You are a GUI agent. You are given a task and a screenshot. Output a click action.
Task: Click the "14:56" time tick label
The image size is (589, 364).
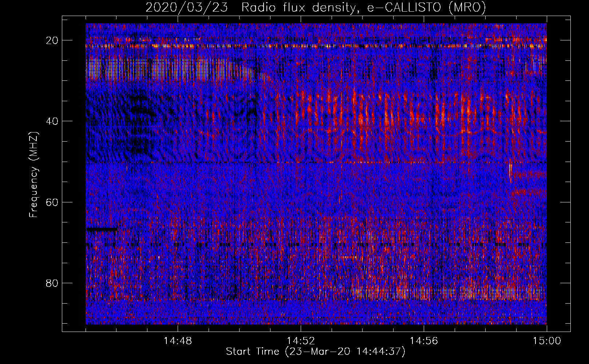click(x=424, y=341)
